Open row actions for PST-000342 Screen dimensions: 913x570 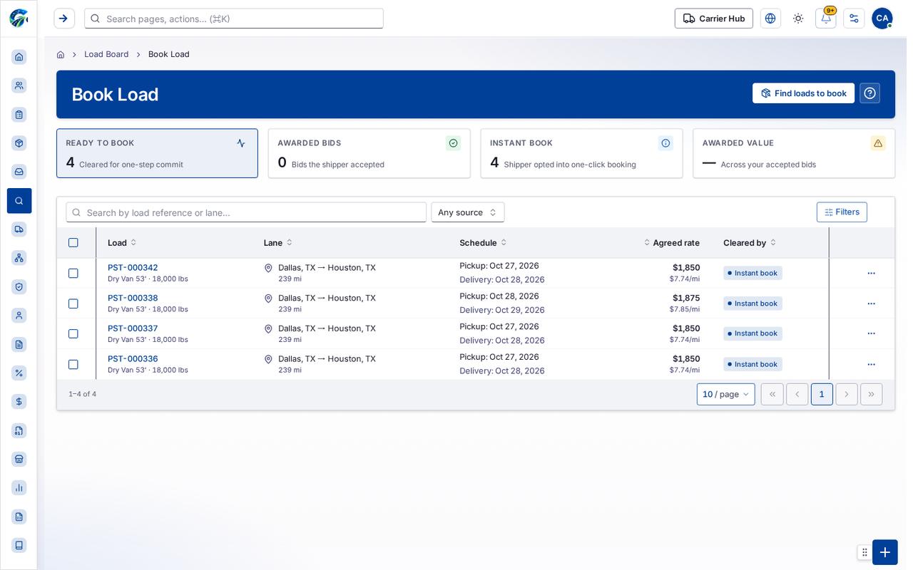[x=871, y=274]
